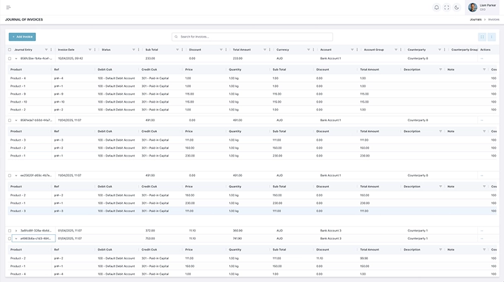Filter the Sub Total main column

178,50
